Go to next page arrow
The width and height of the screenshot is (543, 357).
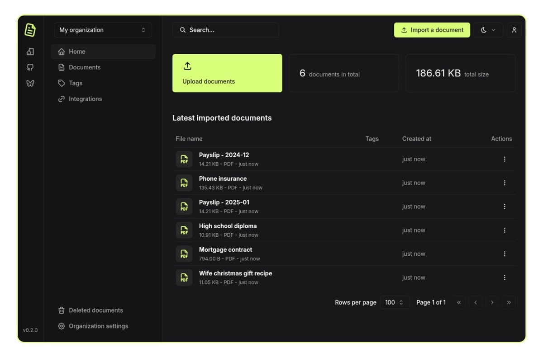click(492, 302)
